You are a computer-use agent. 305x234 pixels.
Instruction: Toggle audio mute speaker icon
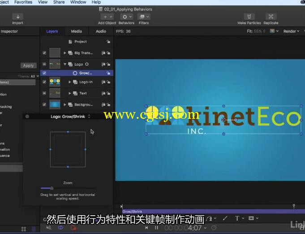tap(49, 227)
